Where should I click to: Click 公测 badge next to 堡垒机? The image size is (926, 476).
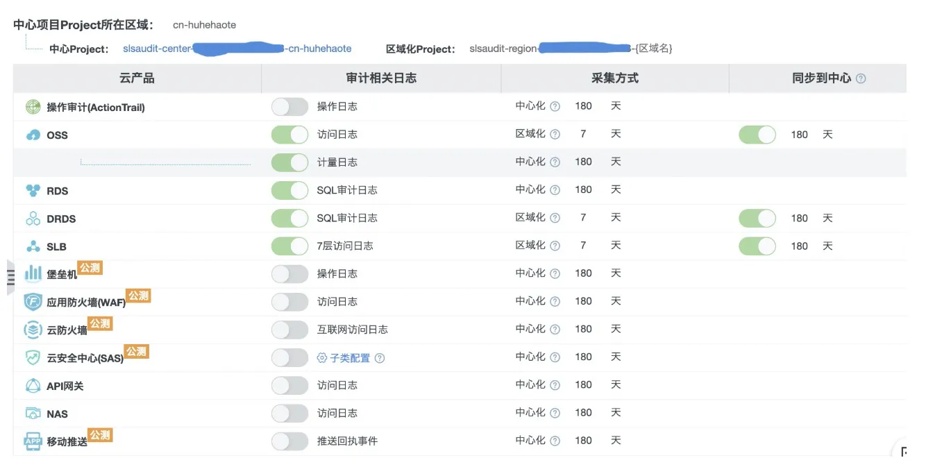coord(90,267)
